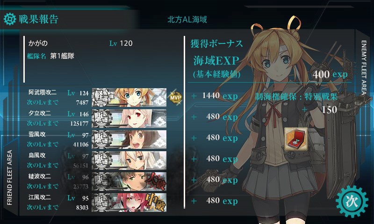
Task: Click the 北方AL海域 map title
Action: tap(187, 19)
